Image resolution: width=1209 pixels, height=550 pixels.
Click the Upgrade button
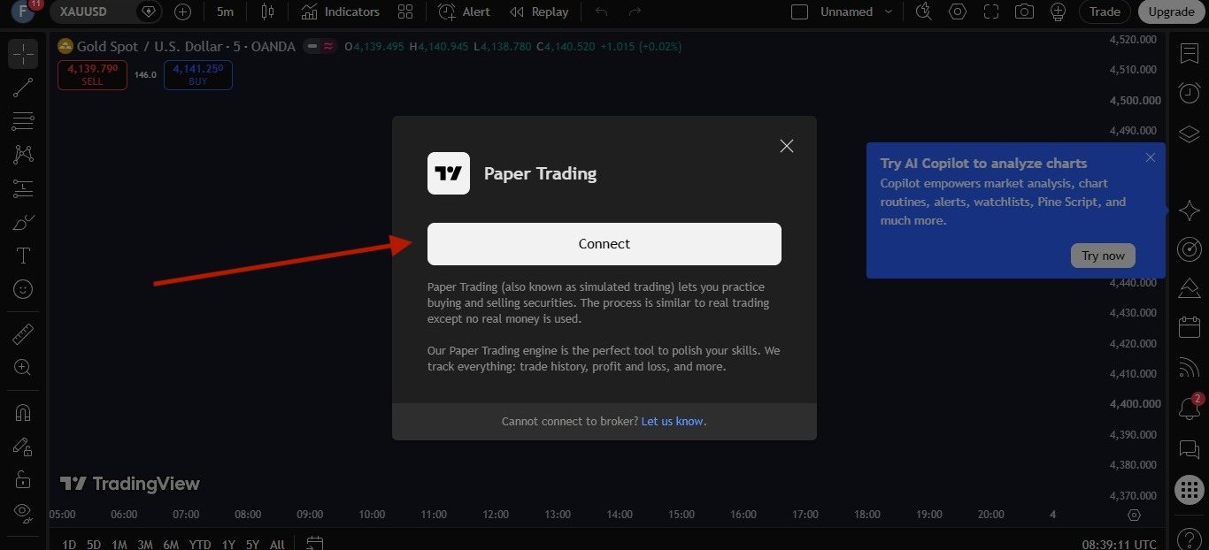[x=1171, y=11]
